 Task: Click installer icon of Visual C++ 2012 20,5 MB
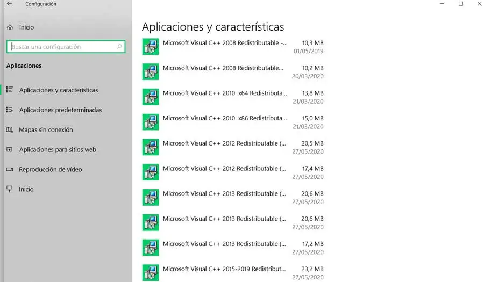point(151,147)
